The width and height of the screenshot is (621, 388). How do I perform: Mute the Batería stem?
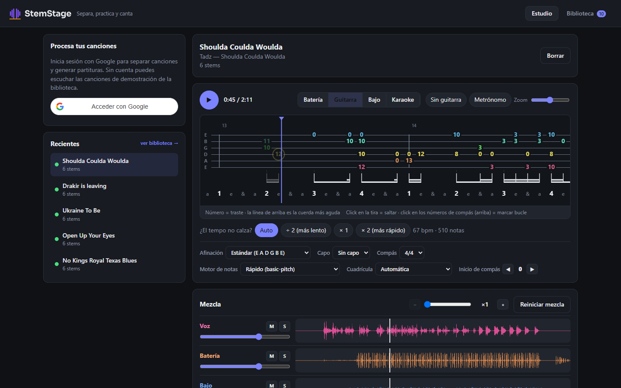272,356
